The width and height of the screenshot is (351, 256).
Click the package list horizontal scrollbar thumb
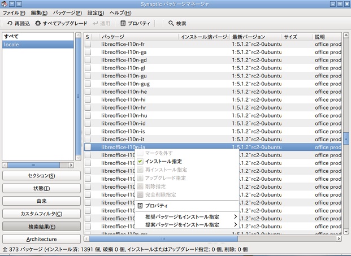point(163,239)
